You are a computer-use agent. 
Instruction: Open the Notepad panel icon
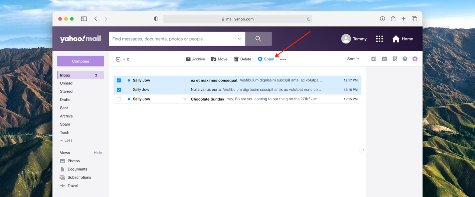pyautogui.click(x=395, y=59)
